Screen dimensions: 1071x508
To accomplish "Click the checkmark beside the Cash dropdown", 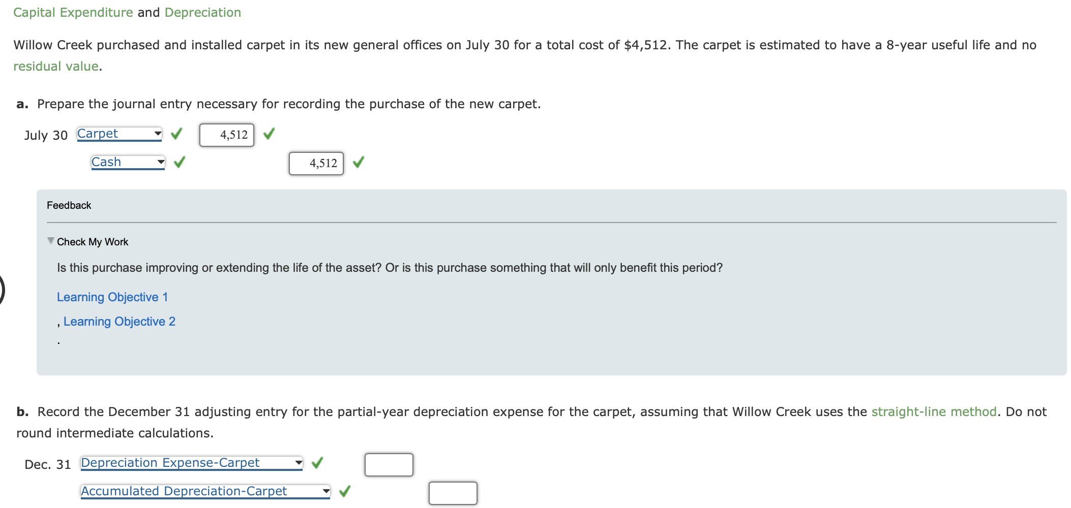I will [179, 163].
